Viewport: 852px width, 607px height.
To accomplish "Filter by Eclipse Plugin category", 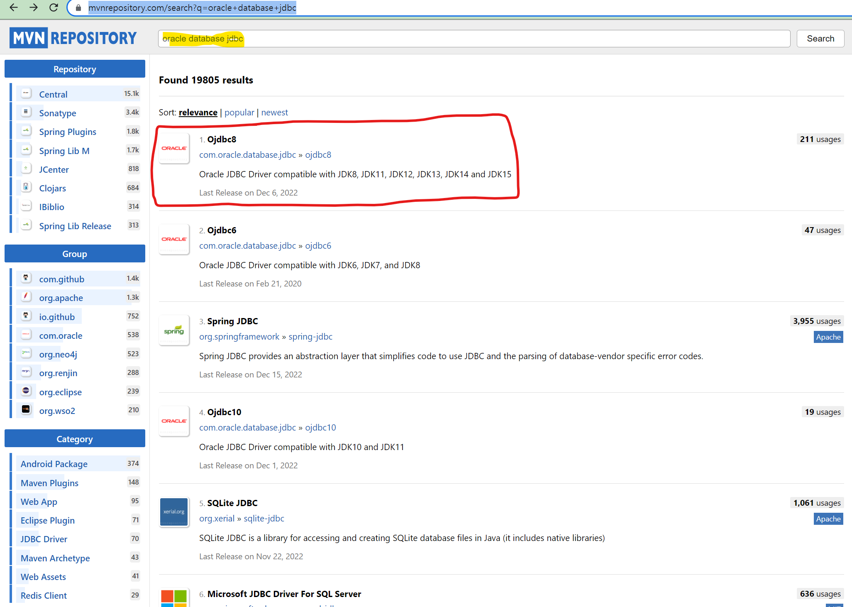I will coord(48,520).
